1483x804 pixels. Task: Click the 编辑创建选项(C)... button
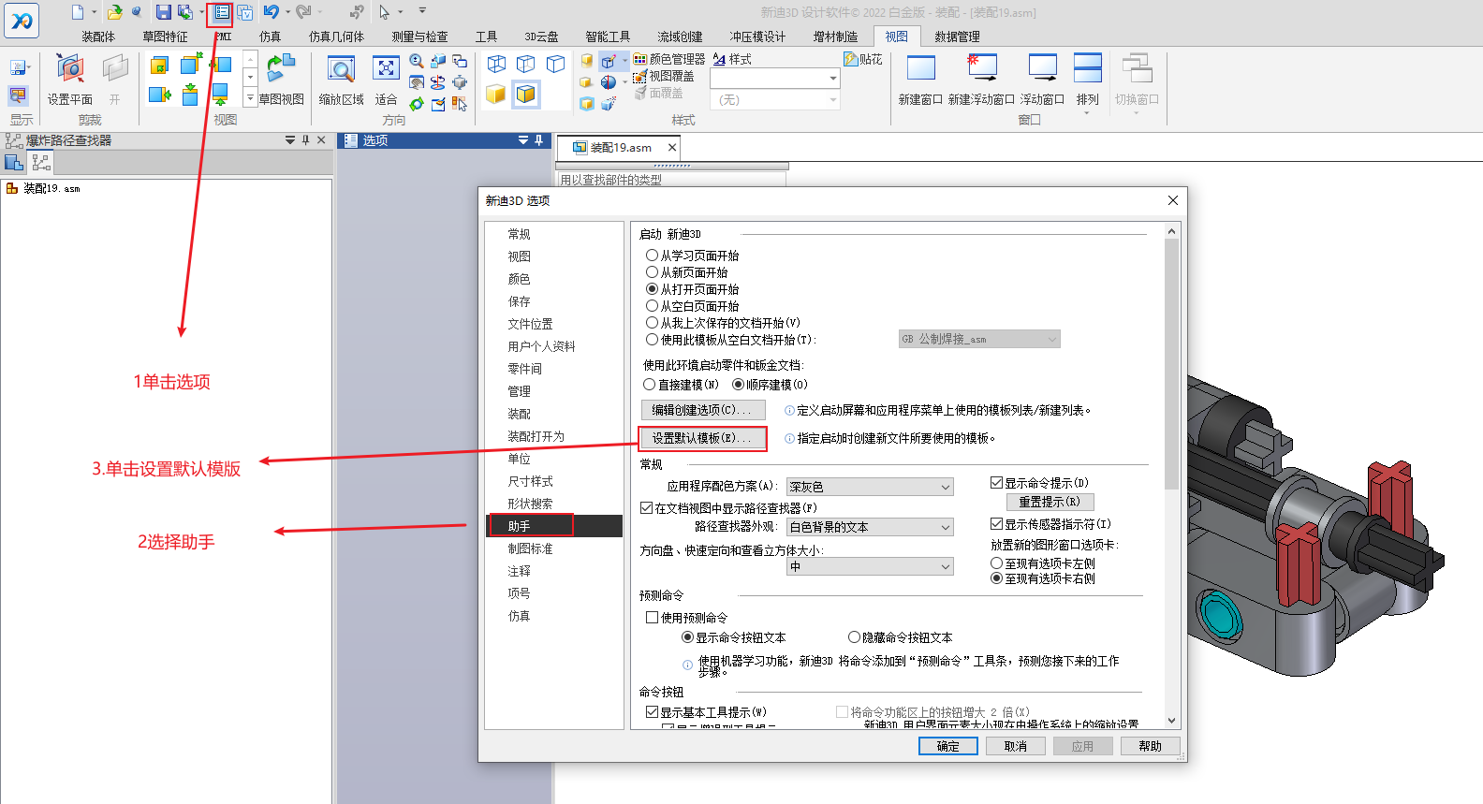point(703,410)
